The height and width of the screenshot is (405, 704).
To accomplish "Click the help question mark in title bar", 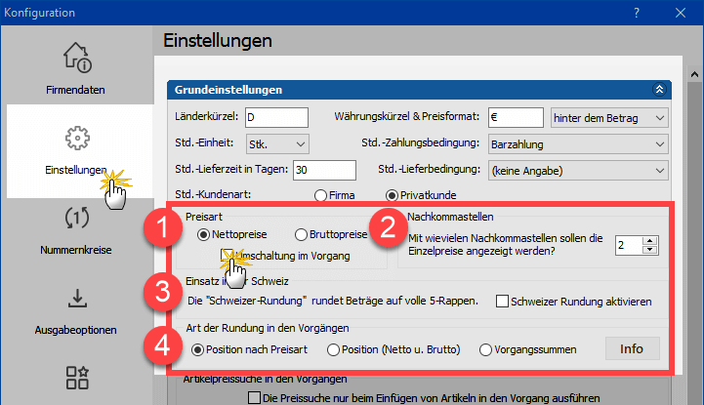I will pyautogui.click(x=637, y=13).
